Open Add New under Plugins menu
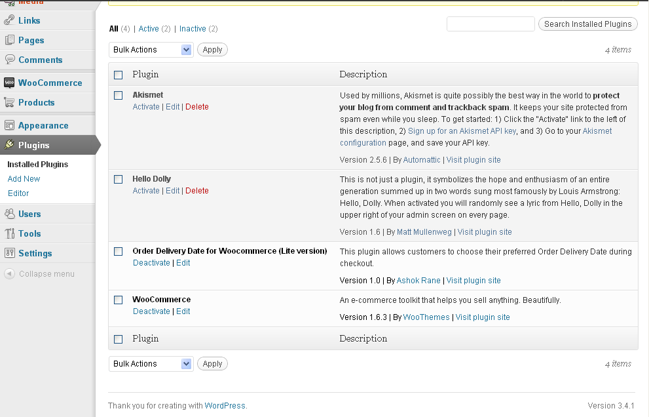This screenshot has height=417, width=649. [x=24, y=179]
